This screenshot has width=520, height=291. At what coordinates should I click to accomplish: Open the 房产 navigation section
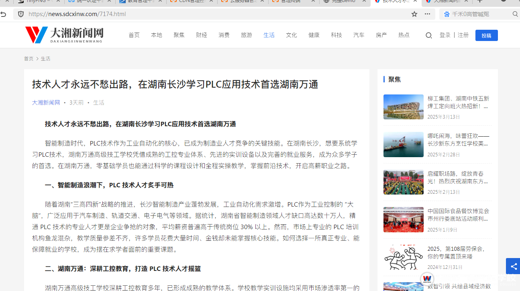tap(381, 35)
